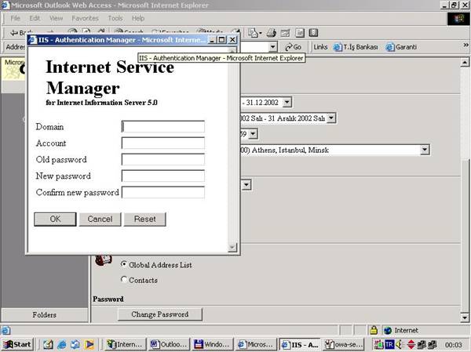
Task: Click OK in Internet Service Manager dialog
Action: (55, 219)
